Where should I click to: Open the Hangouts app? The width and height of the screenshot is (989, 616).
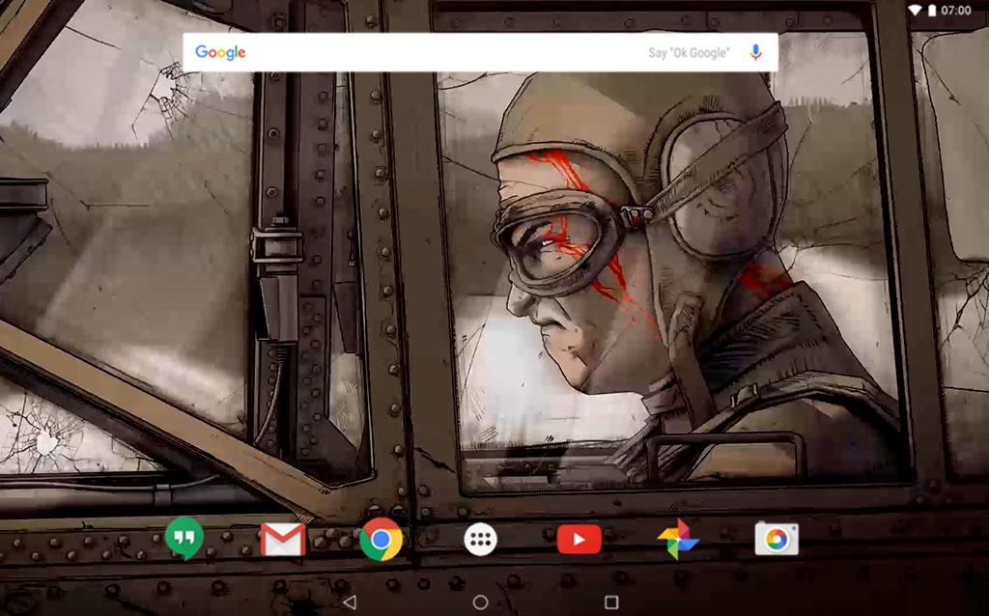[184, 539]
